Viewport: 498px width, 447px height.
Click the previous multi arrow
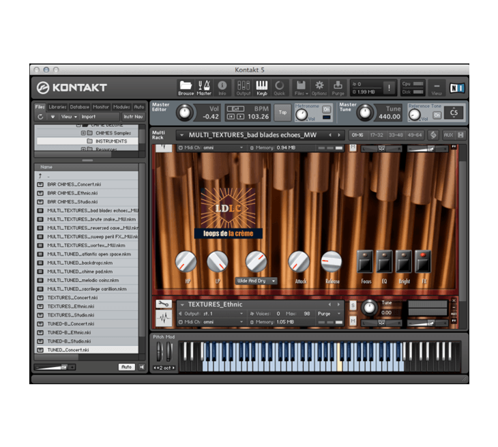tap(330, 135)
